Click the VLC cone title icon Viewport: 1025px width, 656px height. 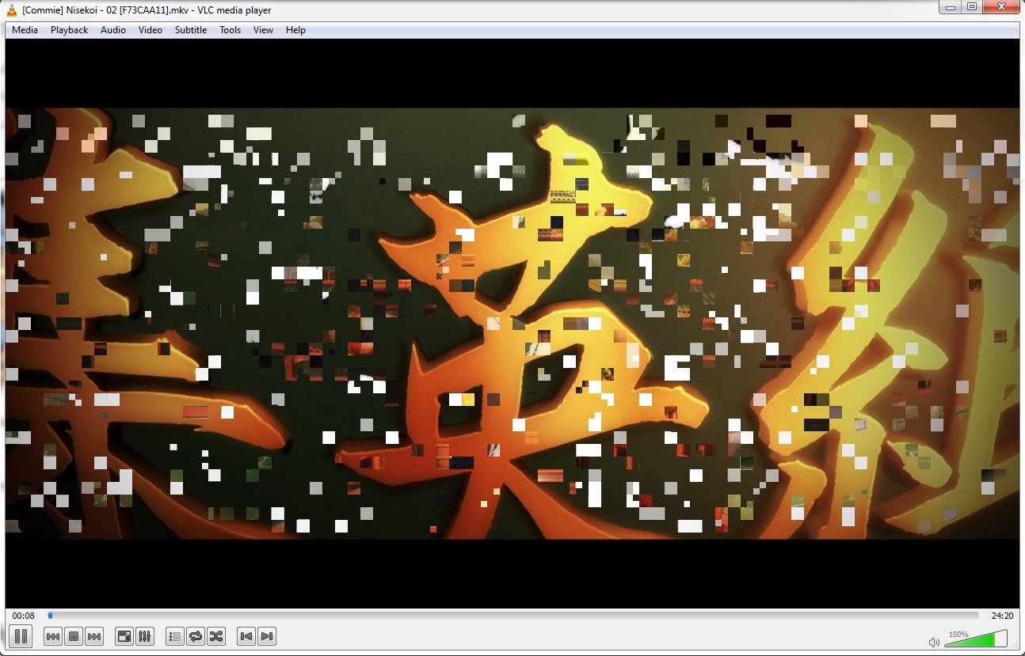click(12, 9)
